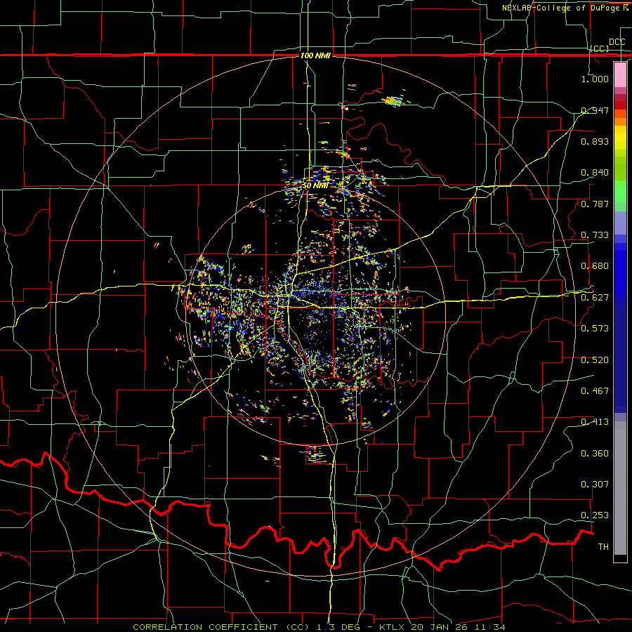Select the 0.520 scale value

click(x=595, y=360)
